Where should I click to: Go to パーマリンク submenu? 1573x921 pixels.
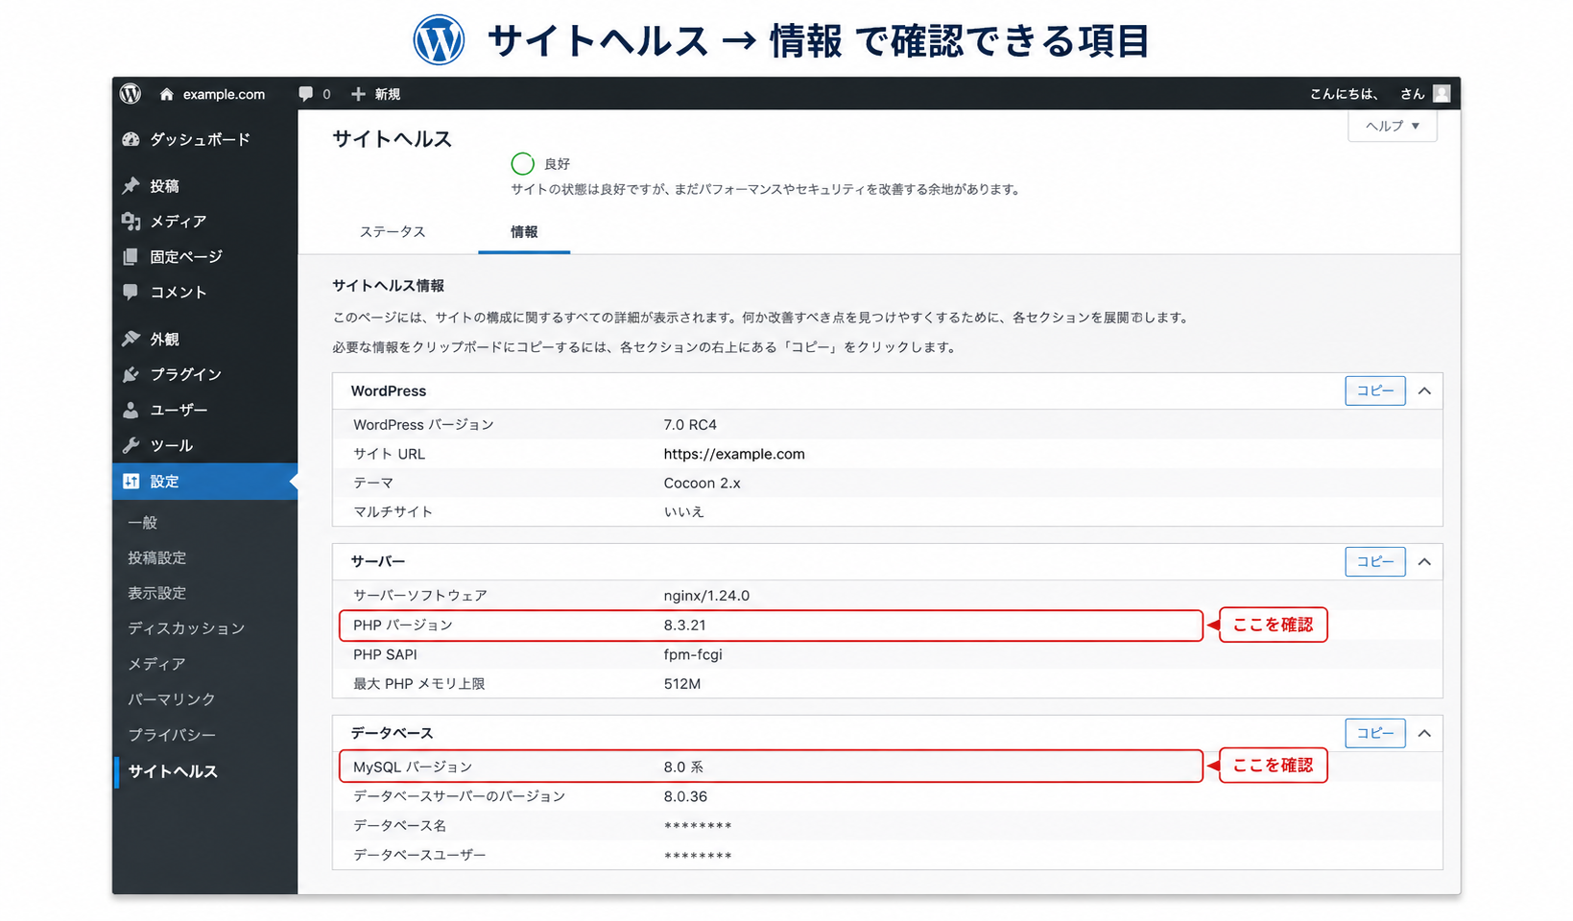tap(172, 698)
